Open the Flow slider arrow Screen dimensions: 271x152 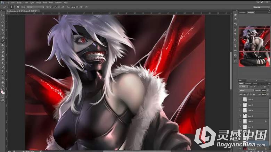click(x=77, y=7)
